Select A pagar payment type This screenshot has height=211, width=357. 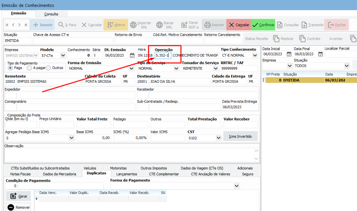tap(29, 68)
